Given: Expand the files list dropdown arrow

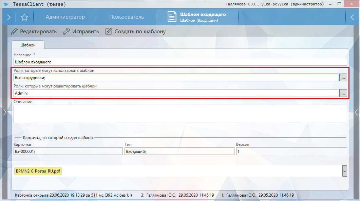Looking at the screenshot, I should pyautogui.click(x=344, y=171).
